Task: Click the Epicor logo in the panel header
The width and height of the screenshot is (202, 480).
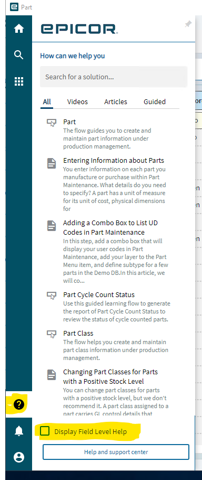Action: pyautogui.click(x=79, y=29)
